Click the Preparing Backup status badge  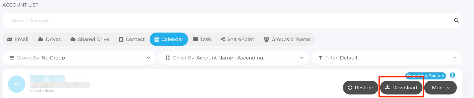425,76
